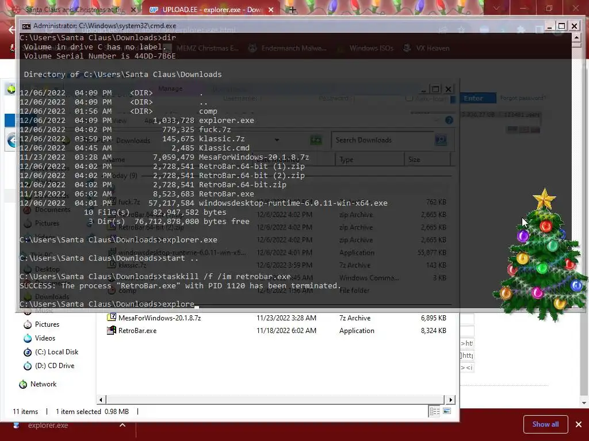Switch Explorer to large icons view
This screenshot has height=441, width=589.
[447, 411]
